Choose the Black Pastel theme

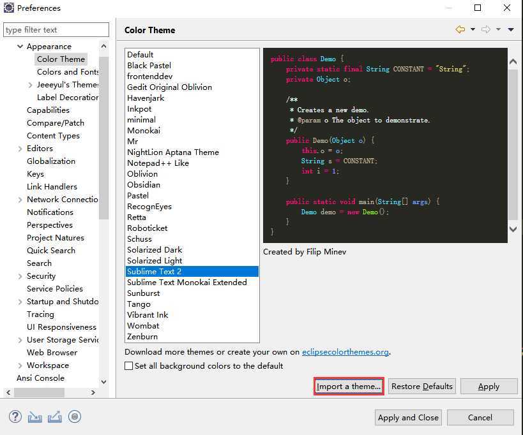(x=192, y=65)
